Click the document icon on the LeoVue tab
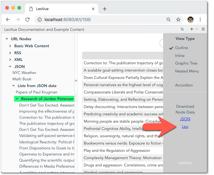The height and width of the screenshot is (175, 214). click(x=31, y=9)
